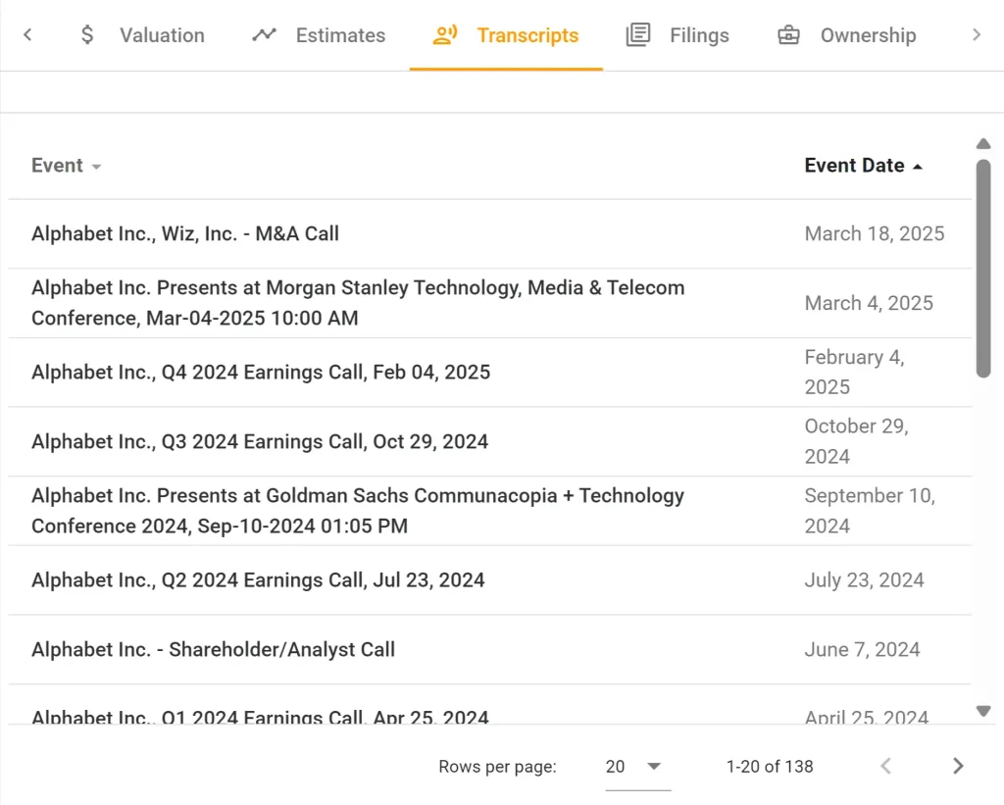The image size is (1004, 805).
Task: Switch to the Valuation tab
Action: pos(162,35)
